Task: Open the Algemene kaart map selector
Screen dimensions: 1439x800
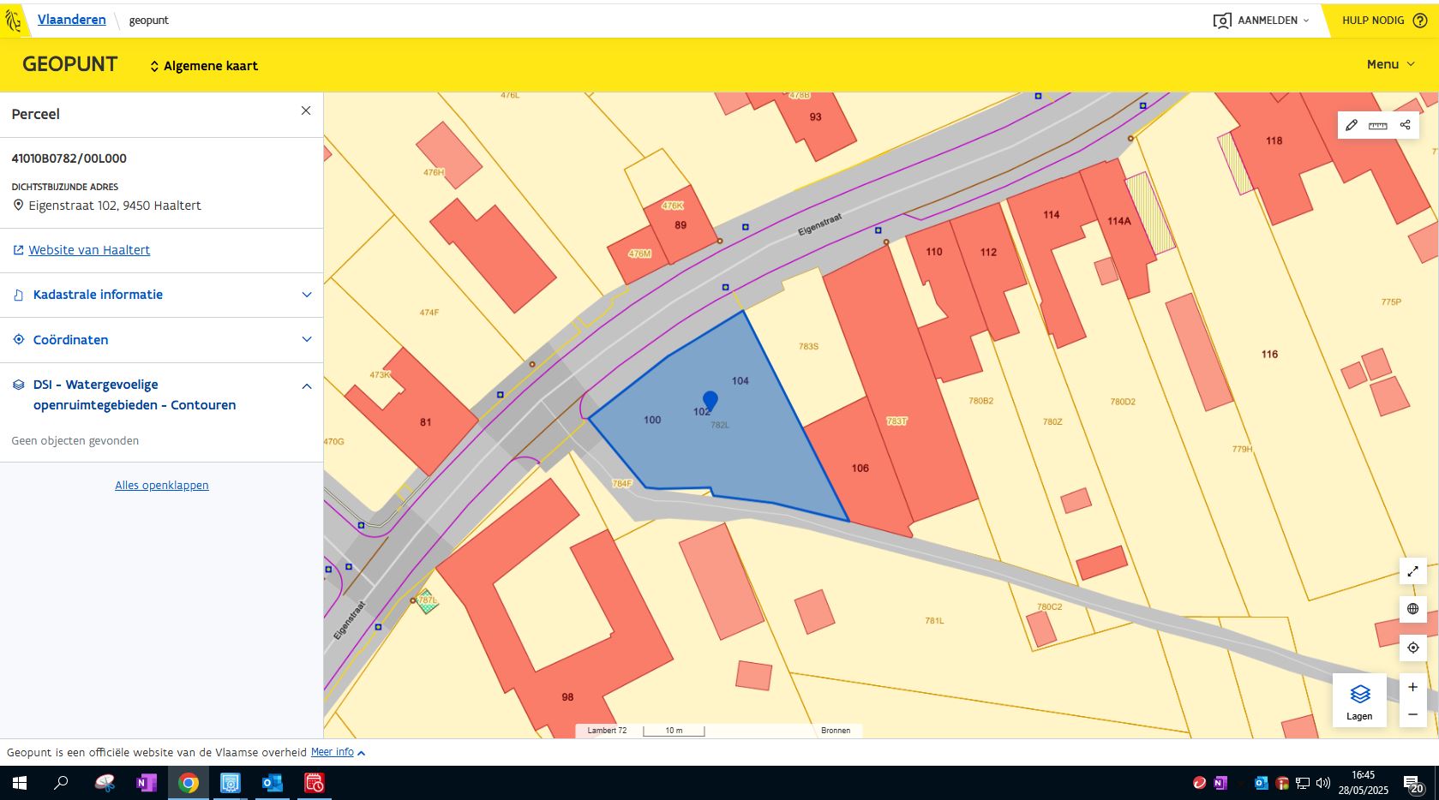Action: pyautogui.click(x=204, y=66)
